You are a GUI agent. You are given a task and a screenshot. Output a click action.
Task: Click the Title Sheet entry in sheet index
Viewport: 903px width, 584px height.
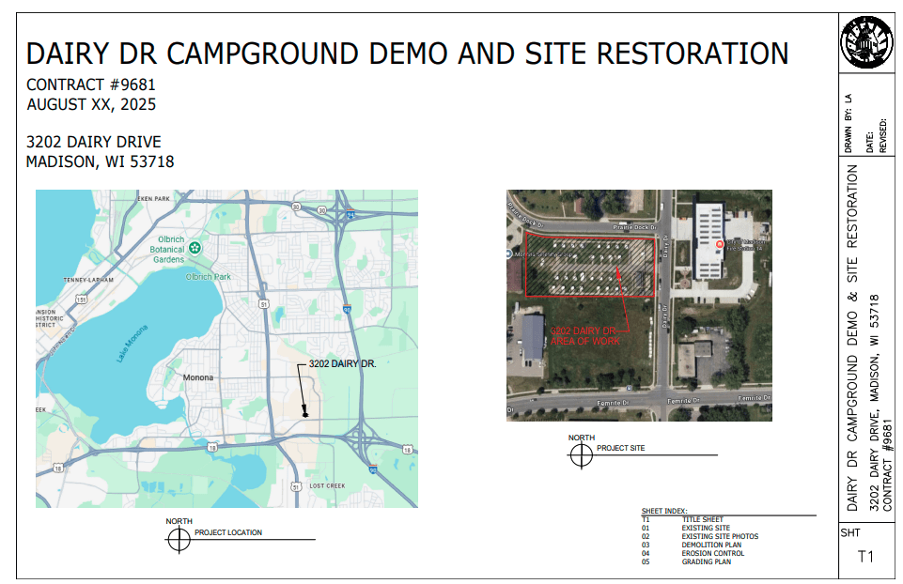tap(702, 519)
